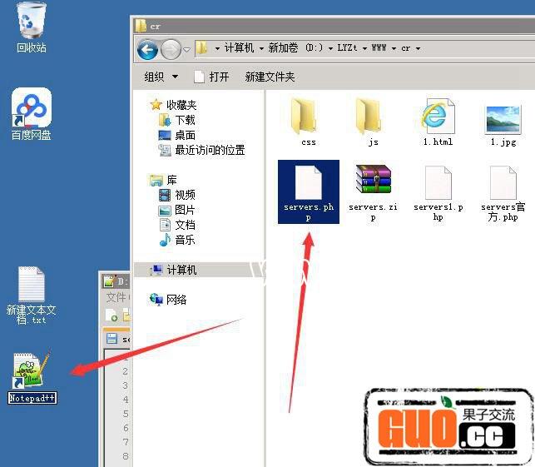
Task: Select the 1.jpg image thumbnail
Action: (x=503, y=119)
